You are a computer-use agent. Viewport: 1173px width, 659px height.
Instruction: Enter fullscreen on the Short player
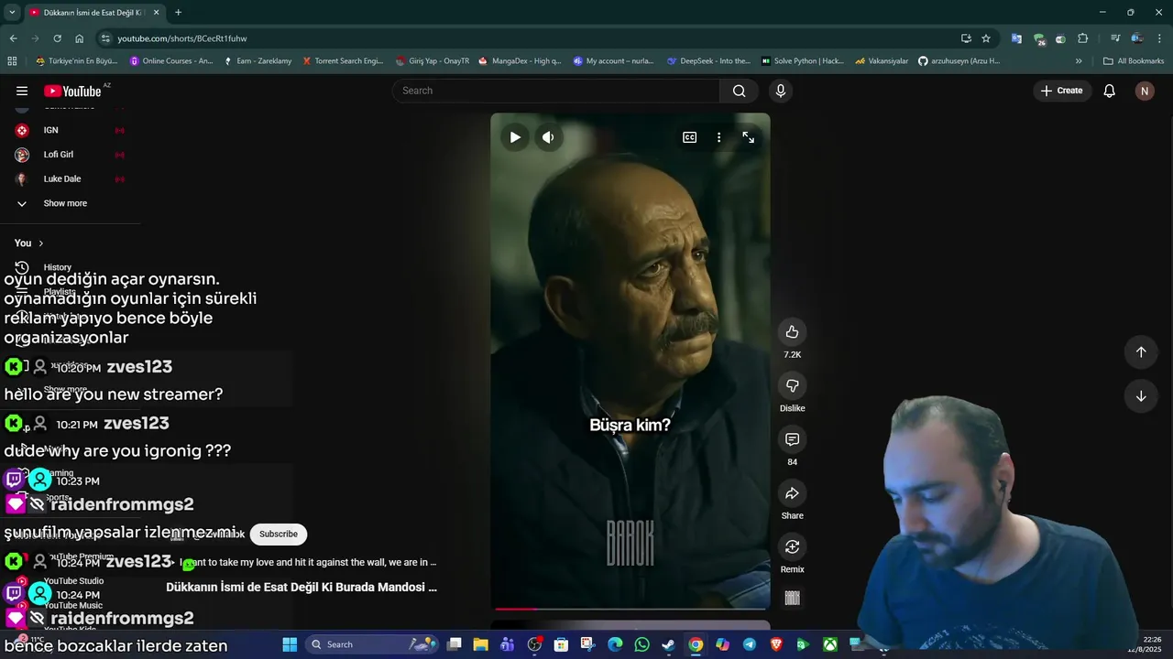pos(749,137)
